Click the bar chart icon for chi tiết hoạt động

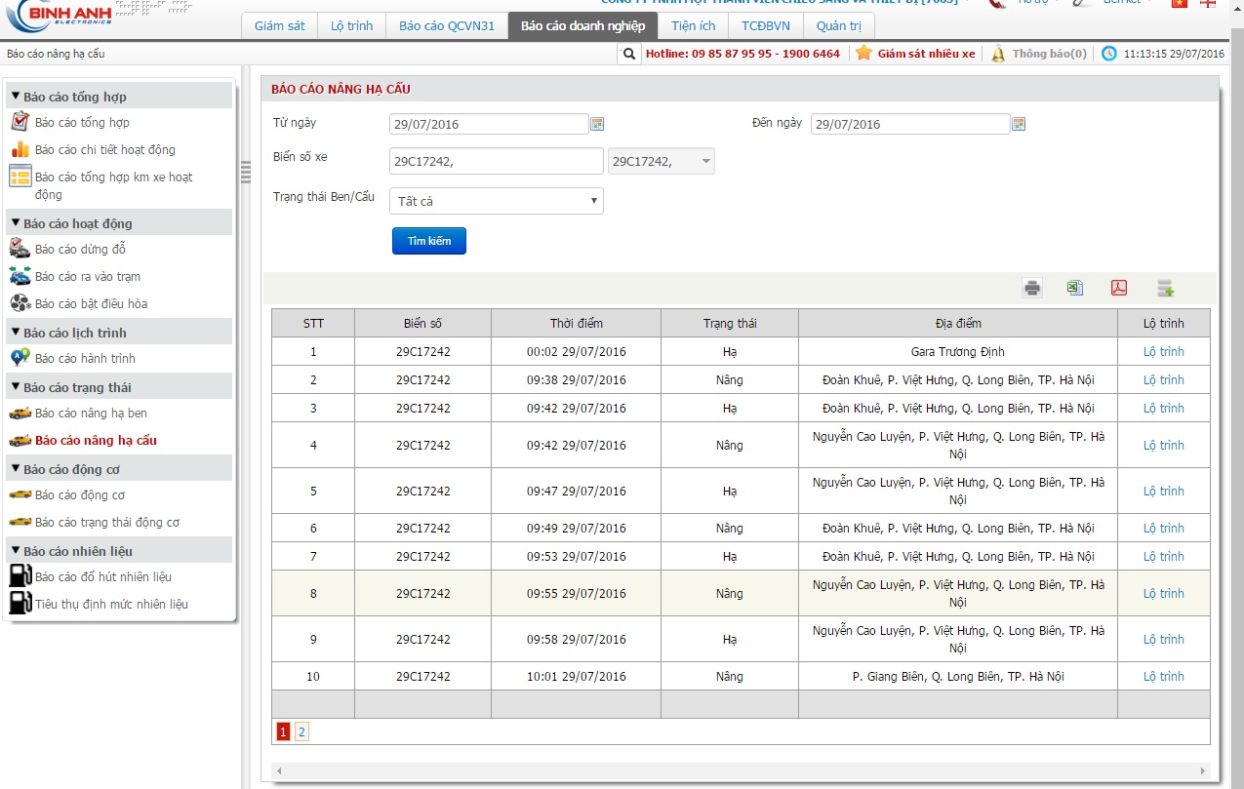[x=20, y=149]
